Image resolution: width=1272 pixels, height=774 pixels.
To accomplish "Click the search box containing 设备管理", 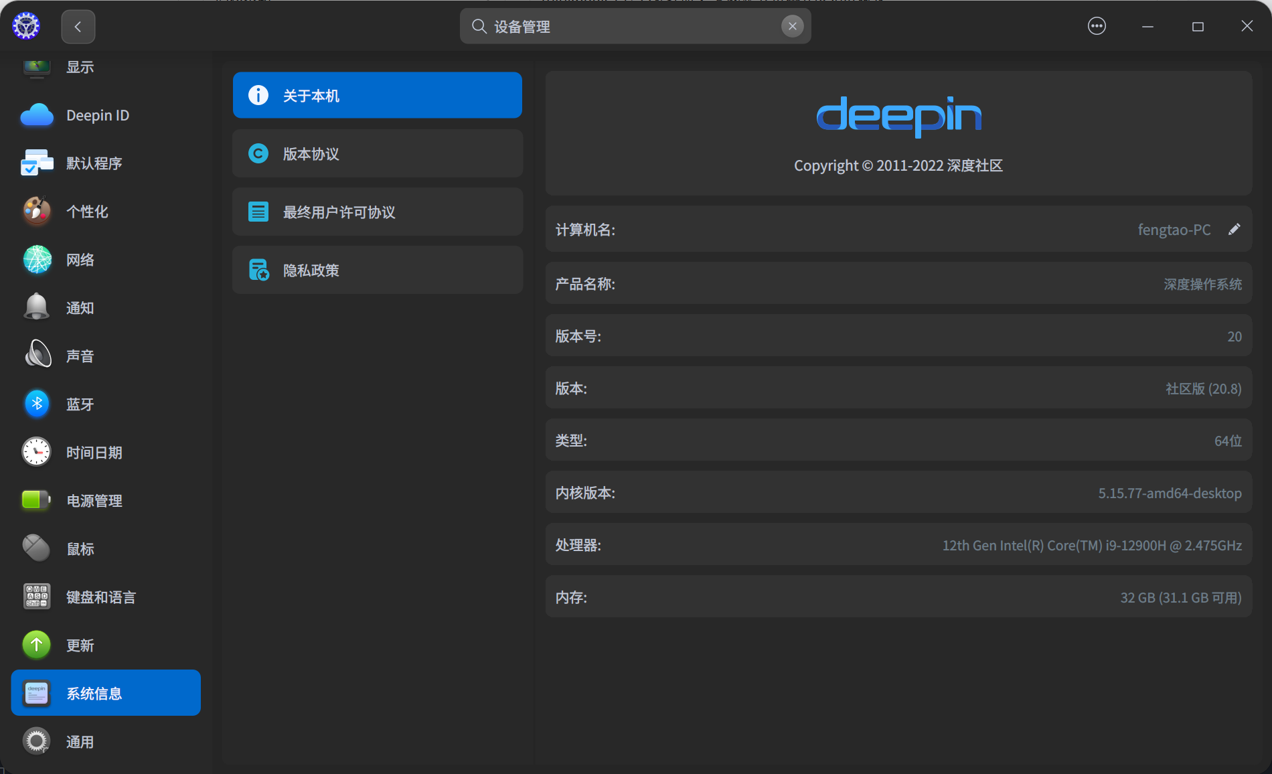I will pos(635,26).
